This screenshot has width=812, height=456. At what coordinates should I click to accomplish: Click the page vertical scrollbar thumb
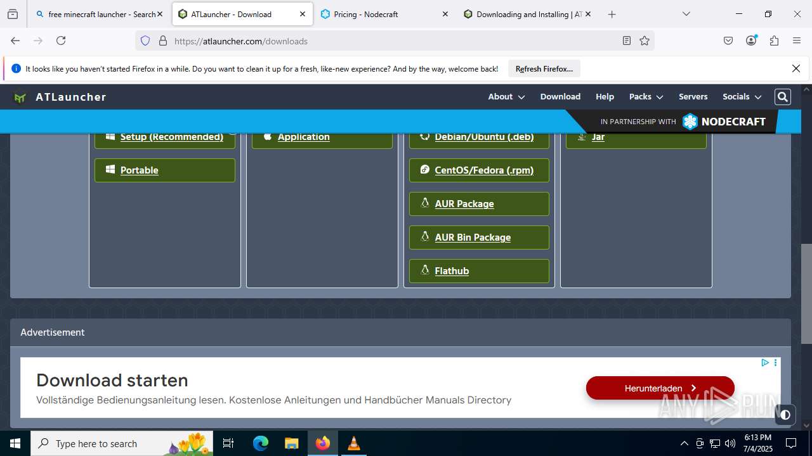[x=806, y=294]
